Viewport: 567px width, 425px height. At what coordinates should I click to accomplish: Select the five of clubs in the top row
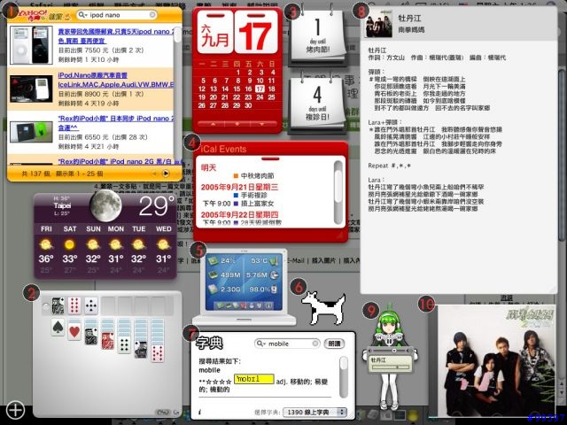[91, 306]
